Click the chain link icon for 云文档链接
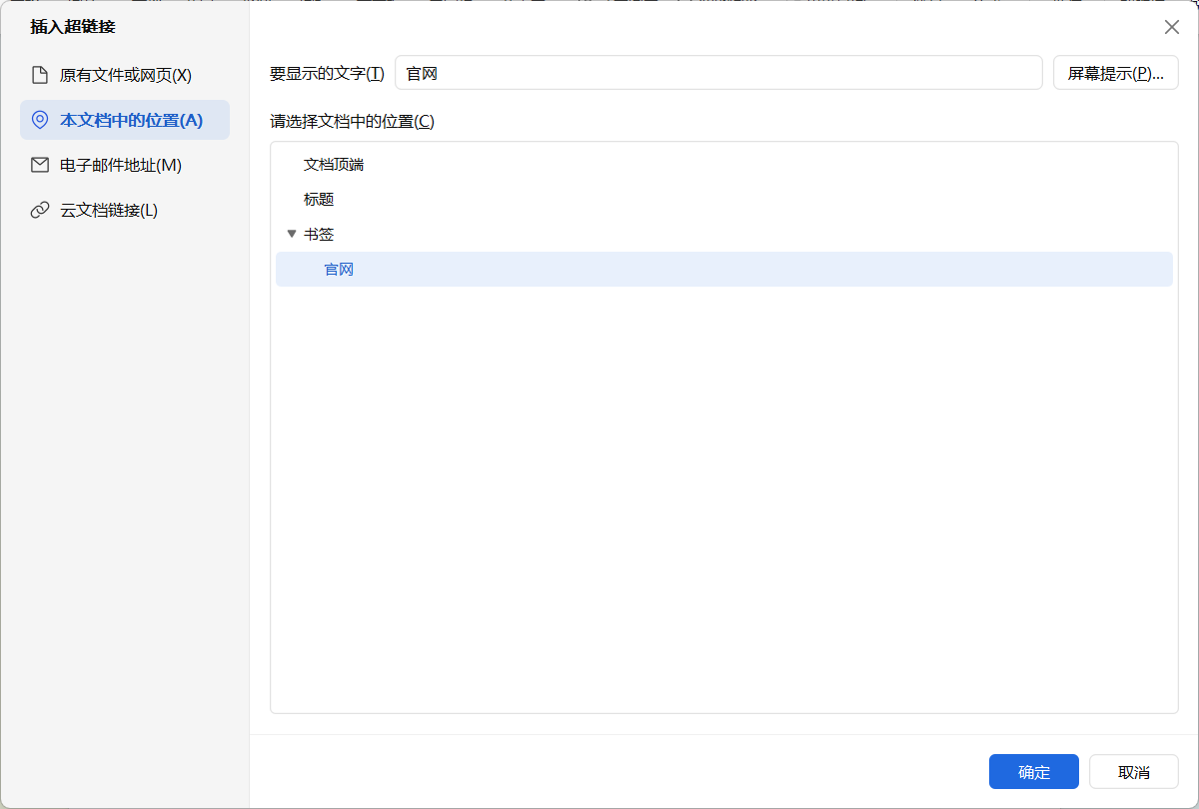Screen dimensions: 1199x809 coord(38,210)
